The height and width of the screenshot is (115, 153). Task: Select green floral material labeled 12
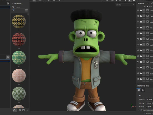point(19,57)
